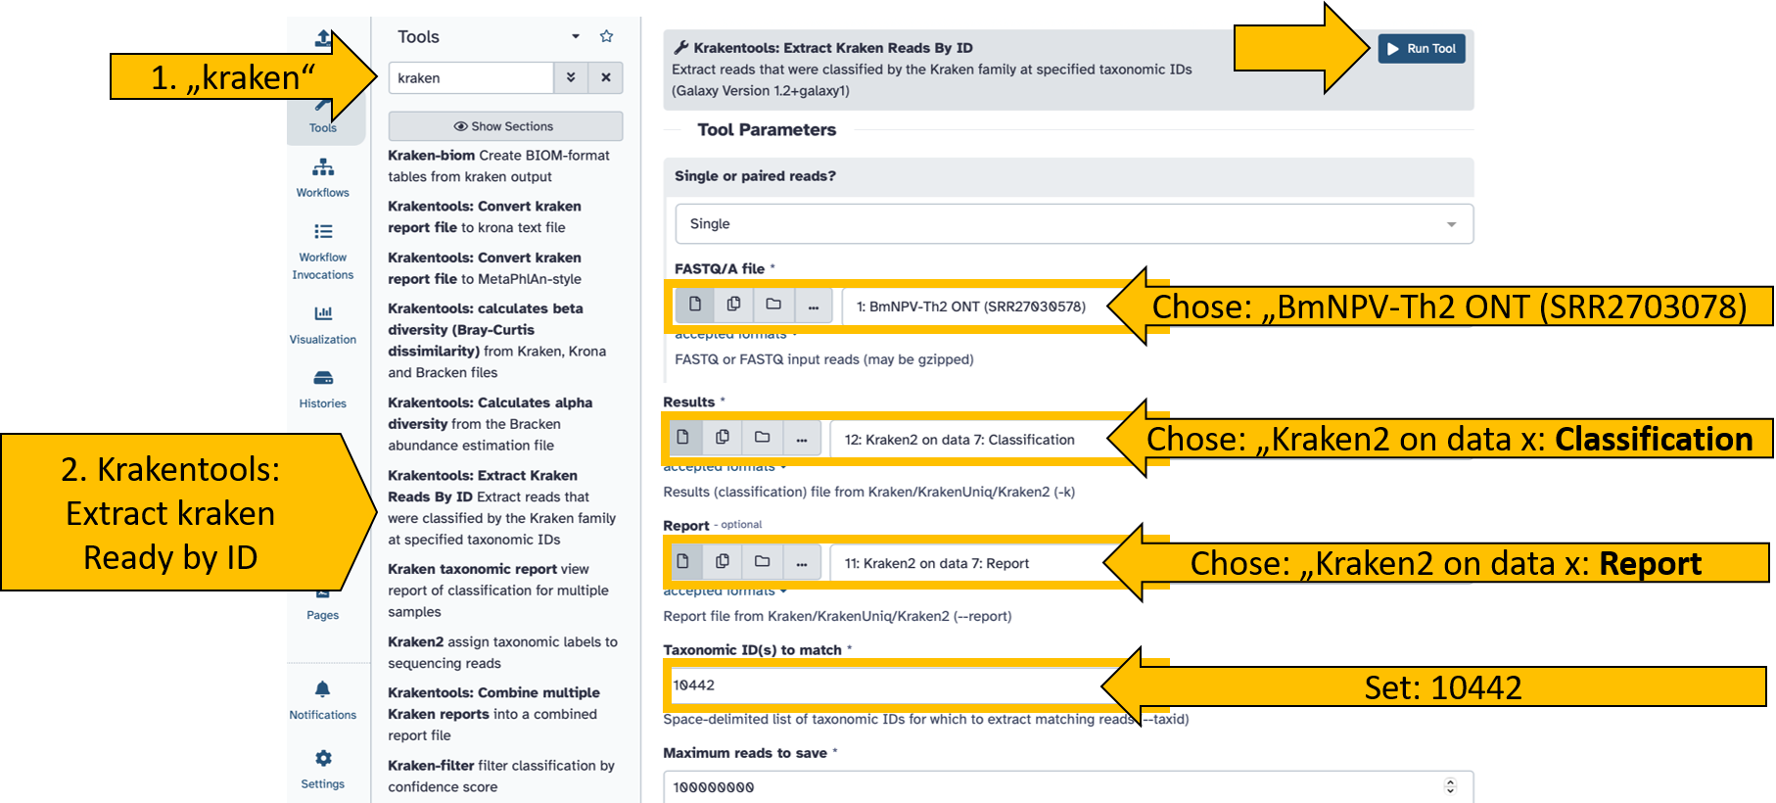Select collection folder icon for Report

tap(762, 561)
